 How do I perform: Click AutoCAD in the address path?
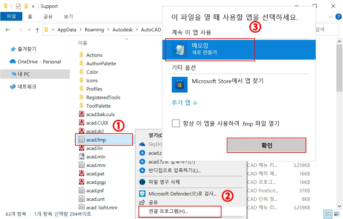click(151, 30)
